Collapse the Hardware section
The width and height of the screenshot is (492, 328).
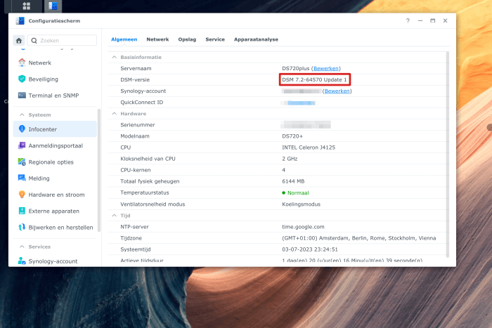click(114, 114)
